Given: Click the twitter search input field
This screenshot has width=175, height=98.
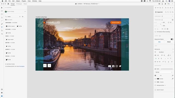Looking at the screenshot, I should [x=13, y=17].
